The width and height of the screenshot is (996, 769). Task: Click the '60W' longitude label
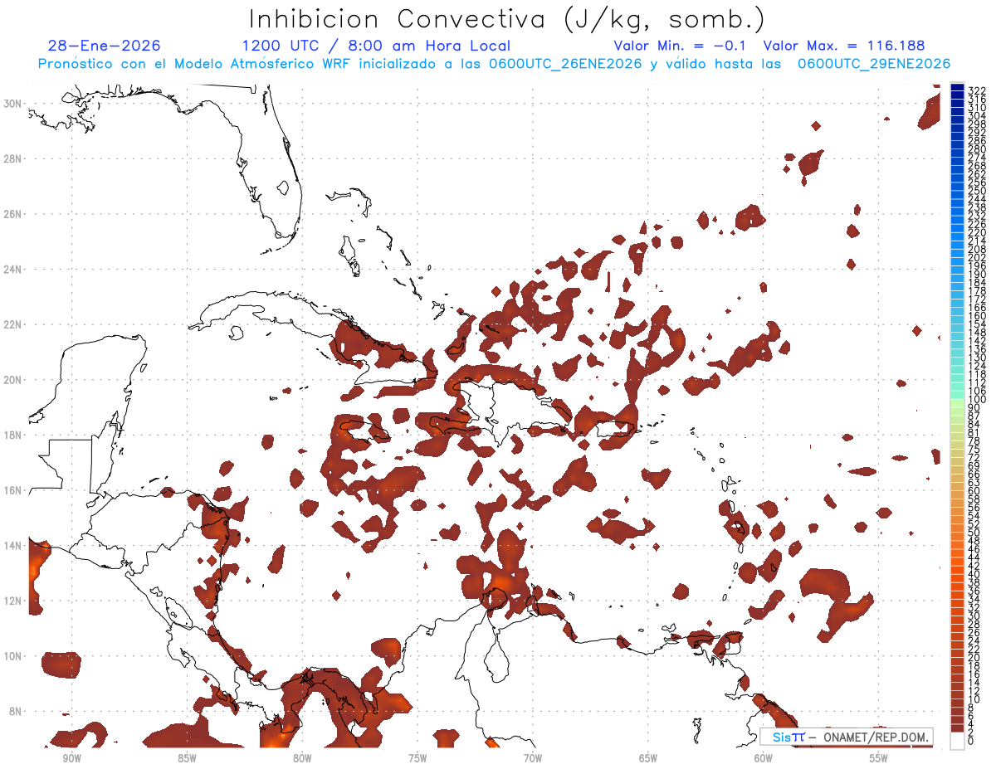pos(764,758)
